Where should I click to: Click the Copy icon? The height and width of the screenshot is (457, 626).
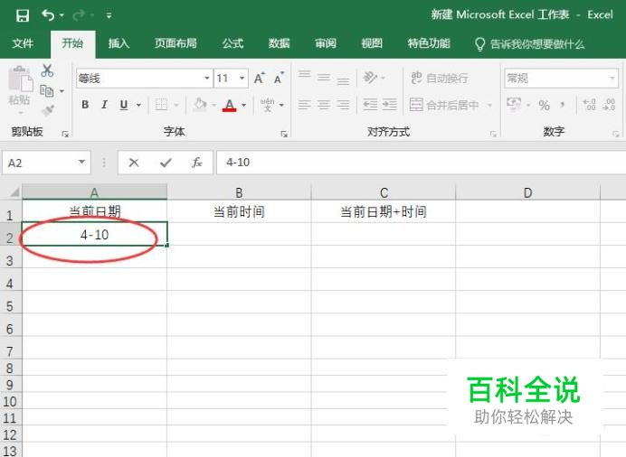coord(47,91)
